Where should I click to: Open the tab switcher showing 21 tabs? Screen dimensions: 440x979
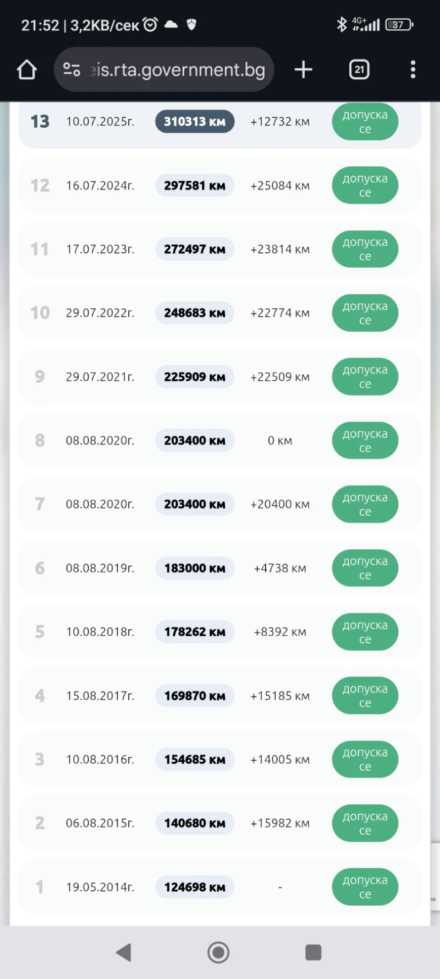[359, 70]
